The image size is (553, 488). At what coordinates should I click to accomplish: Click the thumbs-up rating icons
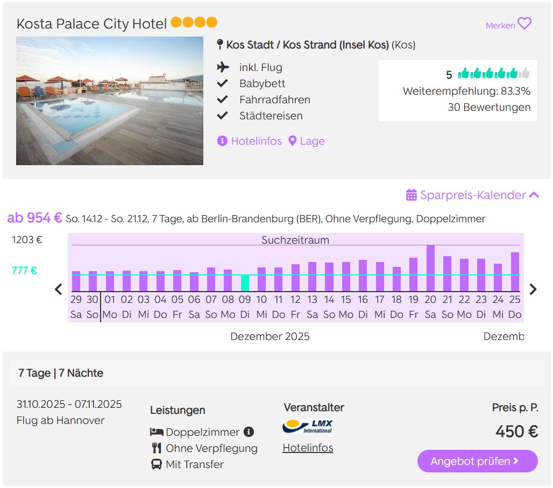(493, 74)
